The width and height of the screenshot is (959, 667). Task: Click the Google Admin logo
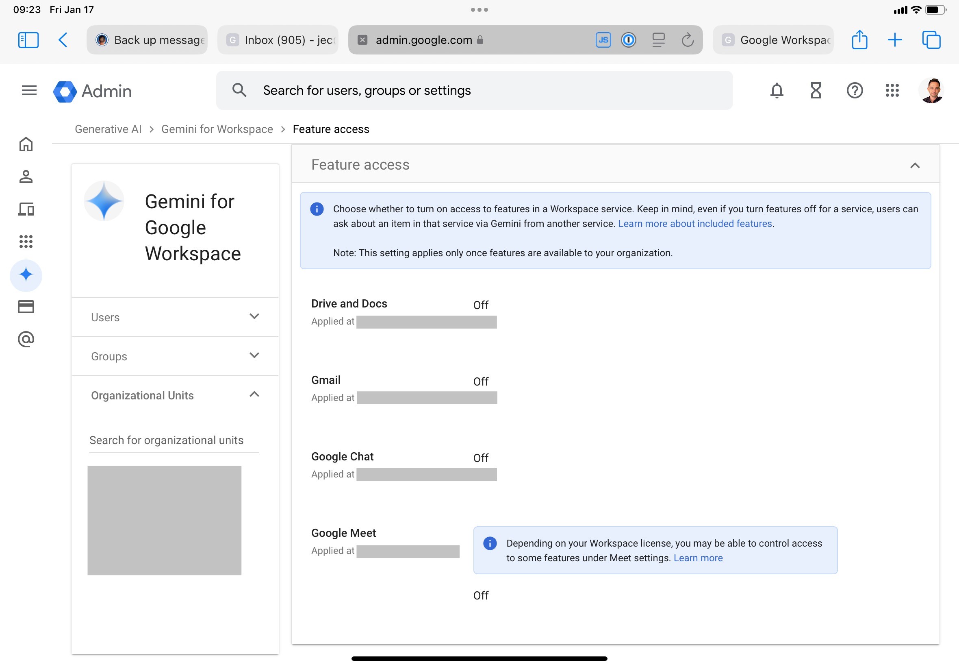93,91
